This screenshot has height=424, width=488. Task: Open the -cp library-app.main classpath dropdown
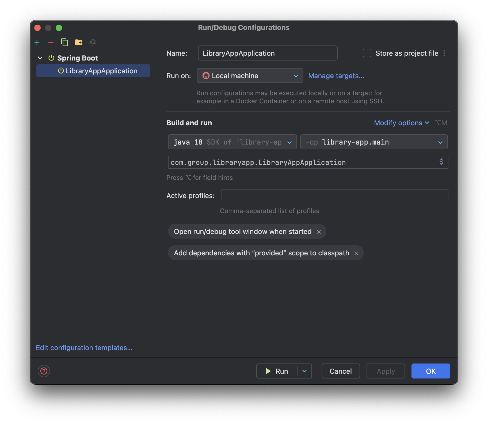374,142
